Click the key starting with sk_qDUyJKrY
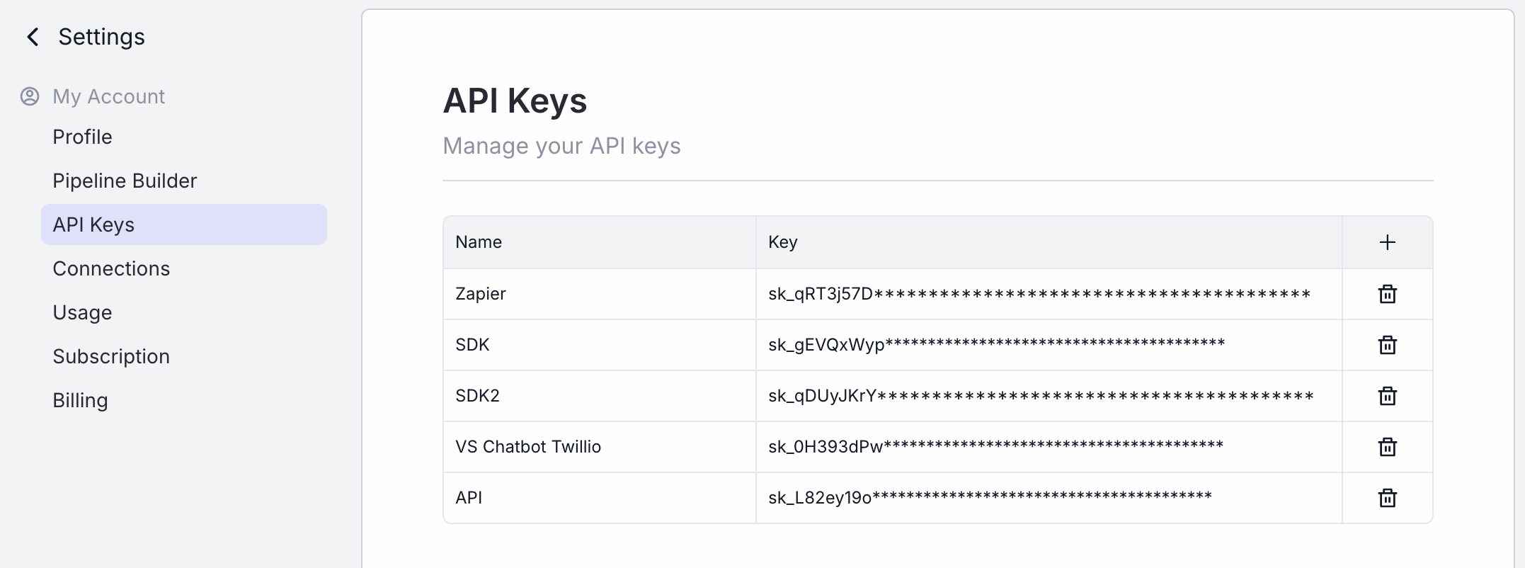 click(x=1041, y=396)
